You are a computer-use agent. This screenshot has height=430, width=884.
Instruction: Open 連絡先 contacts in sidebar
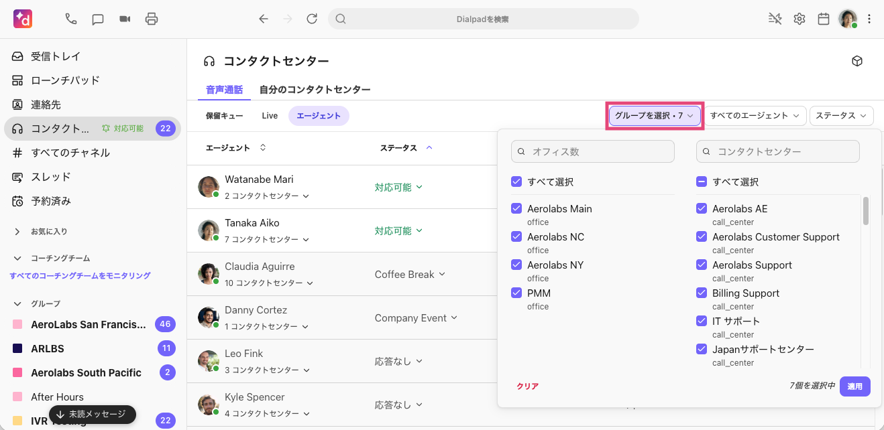pyautogui.click(x=93, y=104)
